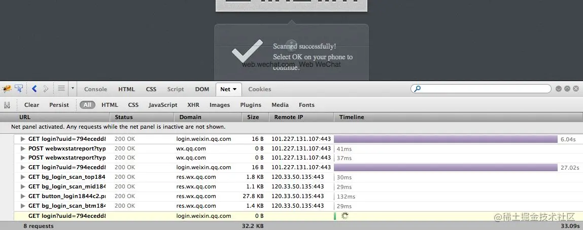Go forward with the gray right arrow
Screen dimensions: 583x230
pos(46,89)
